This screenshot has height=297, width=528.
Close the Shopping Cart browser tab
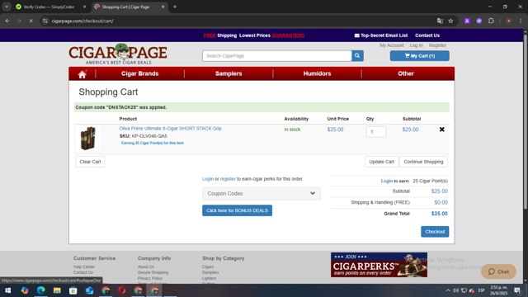(x=163, y=7)
